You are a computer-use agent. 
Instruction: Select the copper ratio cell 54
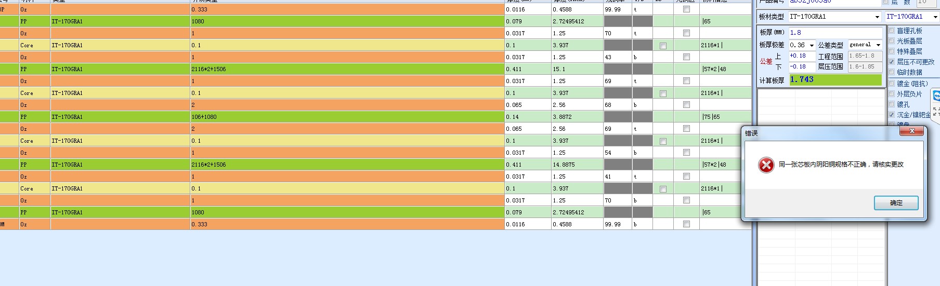coord(618,153)
